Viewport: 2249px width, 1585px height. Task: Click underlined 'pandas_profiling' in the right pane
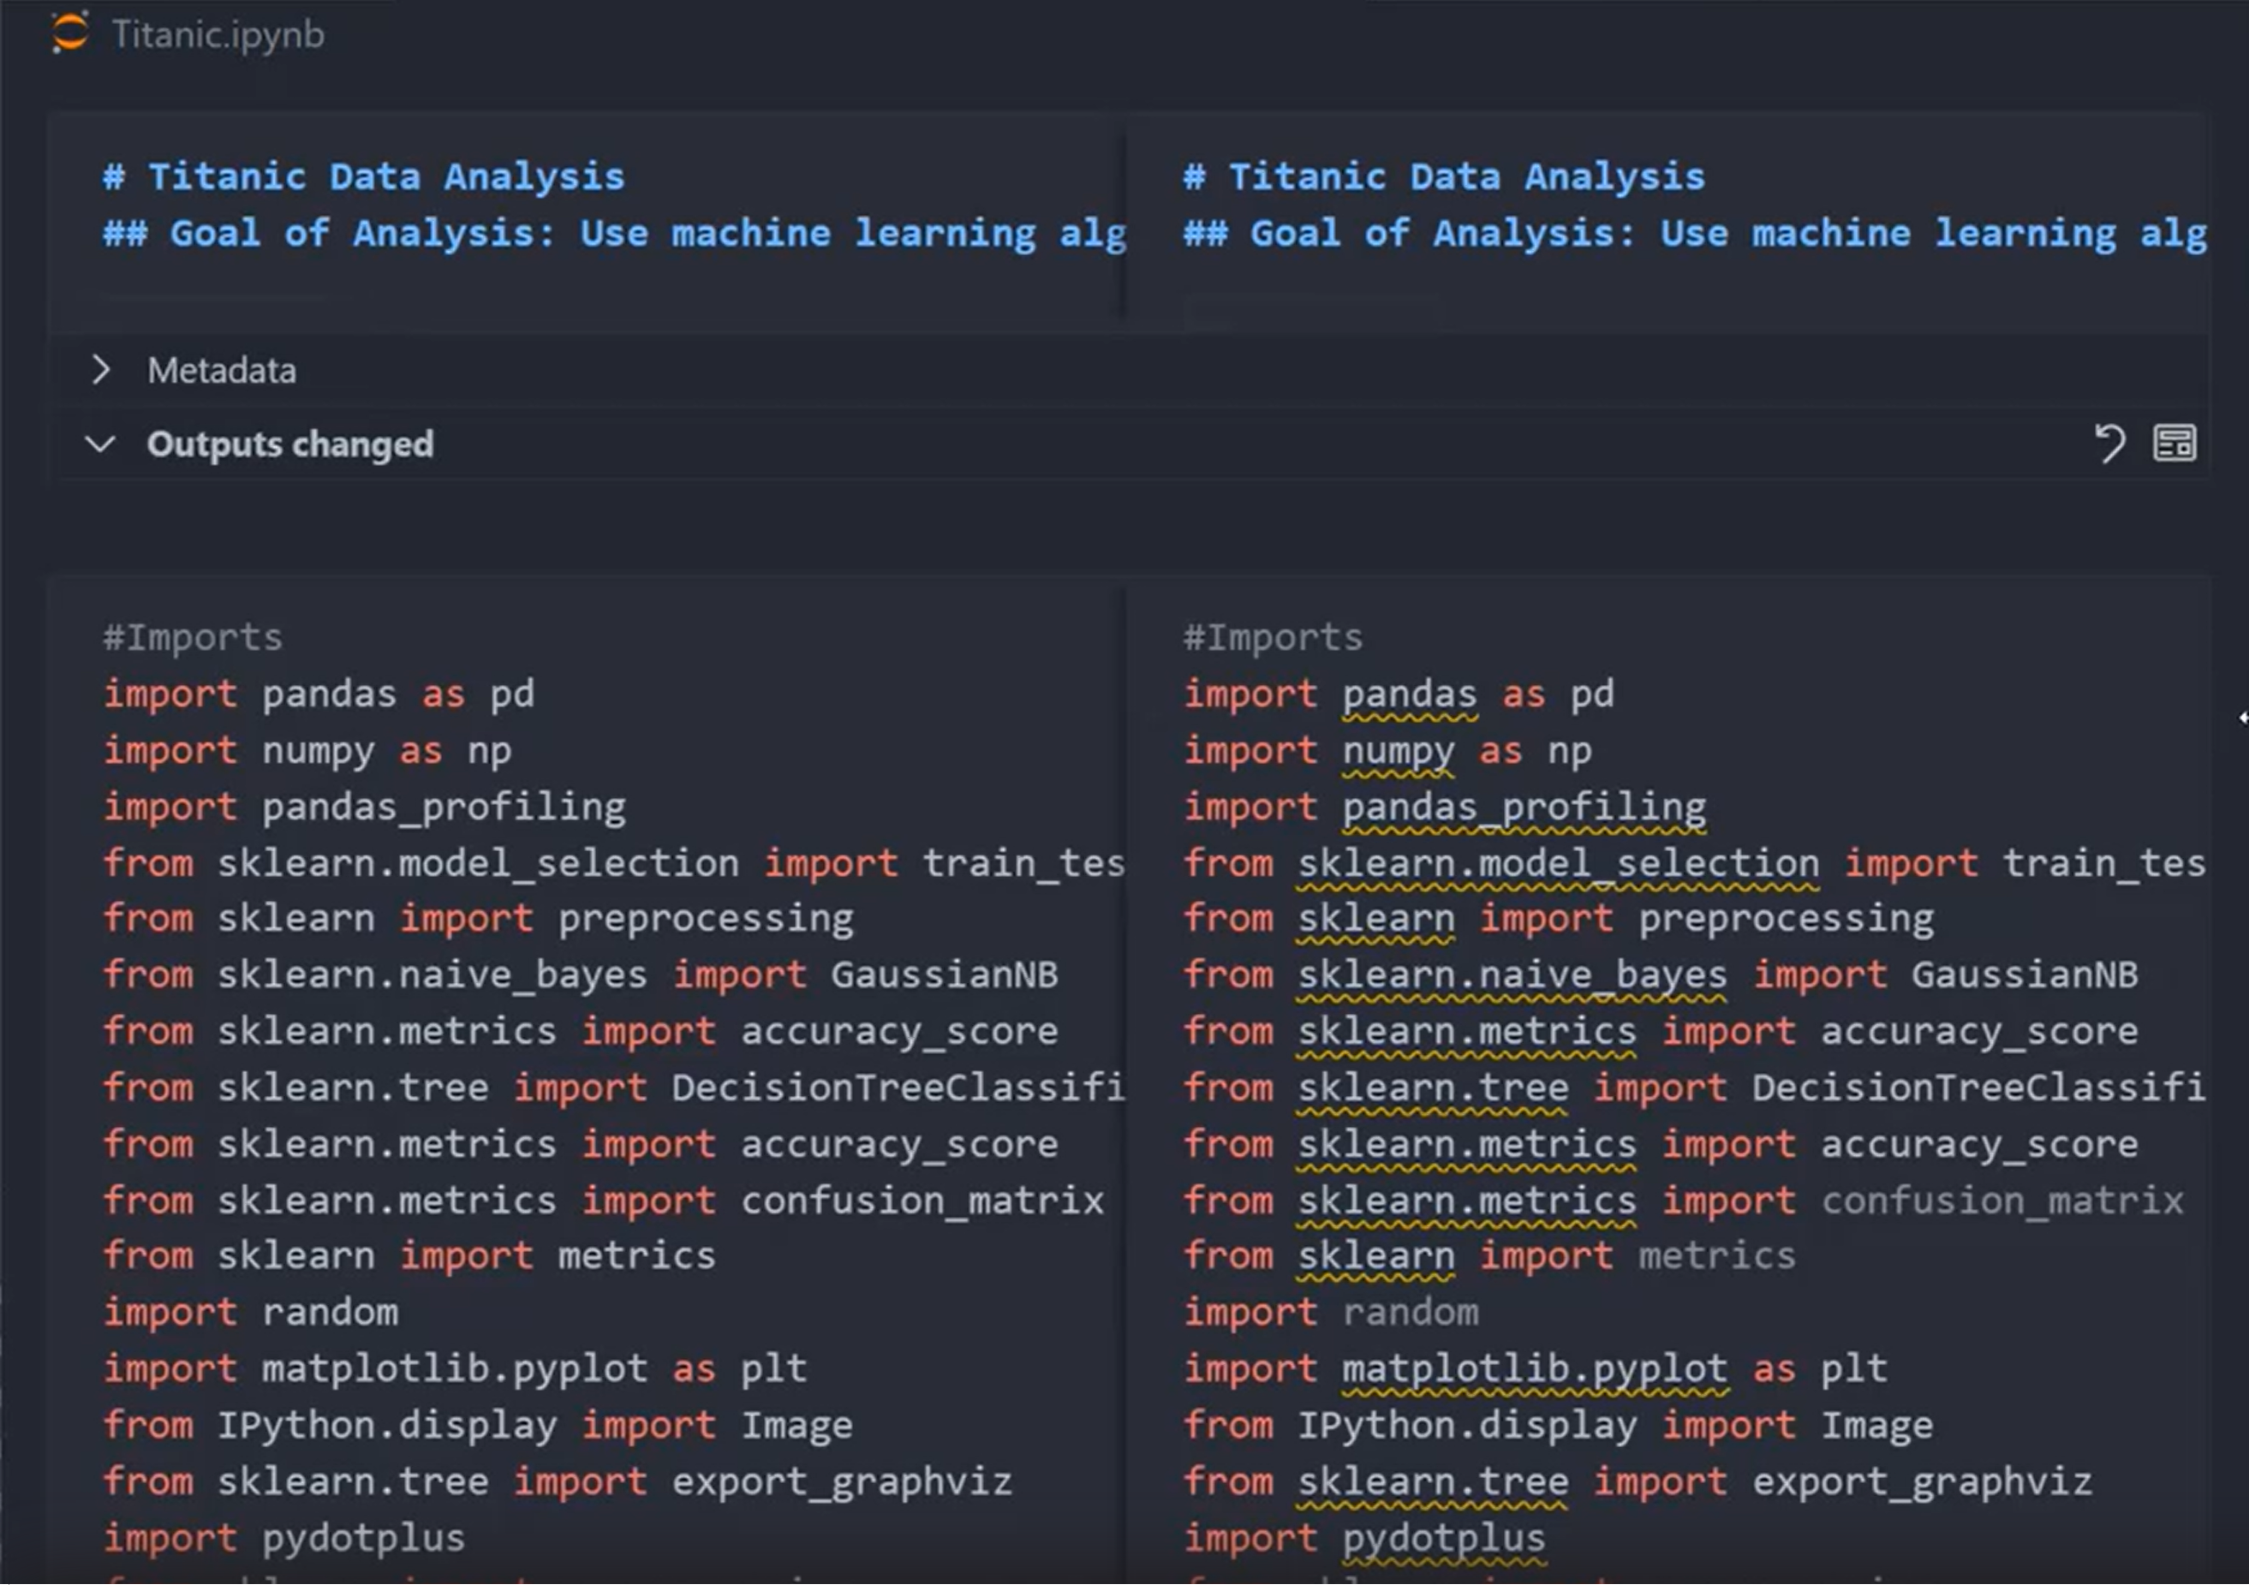pos(1524,809)
